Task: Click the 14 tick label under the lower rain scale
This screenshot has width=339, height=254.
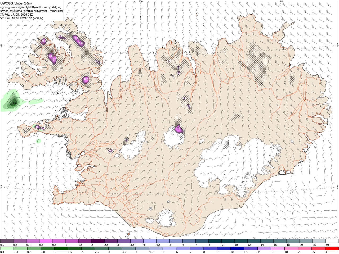Action: (259, 252)
